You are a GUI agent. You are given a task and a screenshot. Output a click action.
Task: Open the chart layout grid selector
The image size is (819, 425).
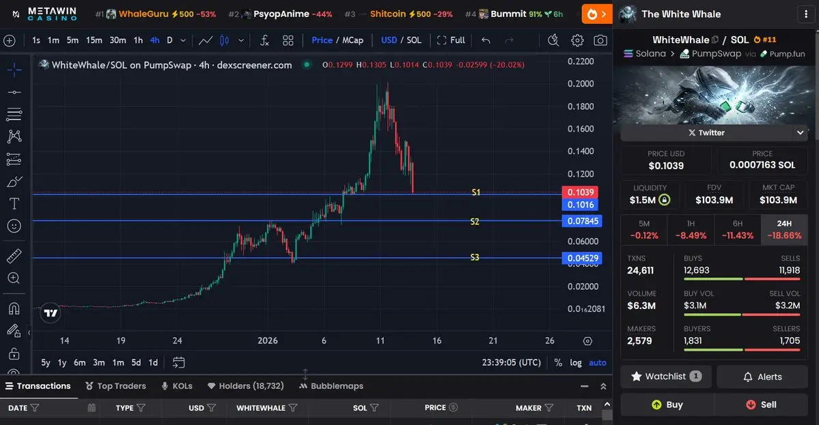click(x=288, y=40)
